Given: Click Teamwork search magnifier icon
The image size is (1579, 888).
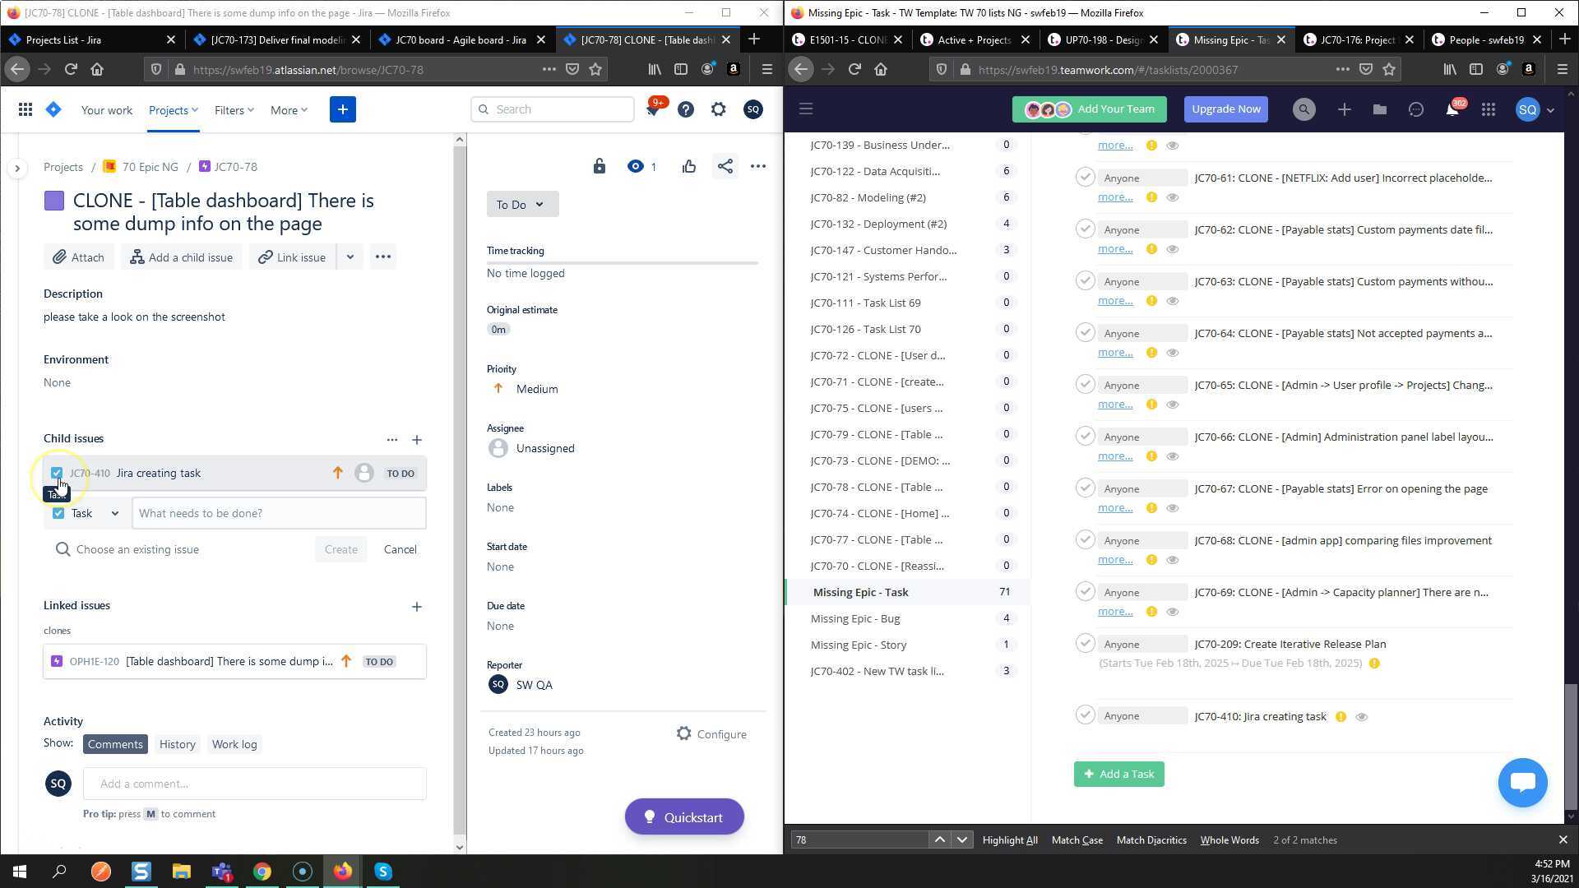Looking at the screenshot, I should click(x=1303, y=109).
